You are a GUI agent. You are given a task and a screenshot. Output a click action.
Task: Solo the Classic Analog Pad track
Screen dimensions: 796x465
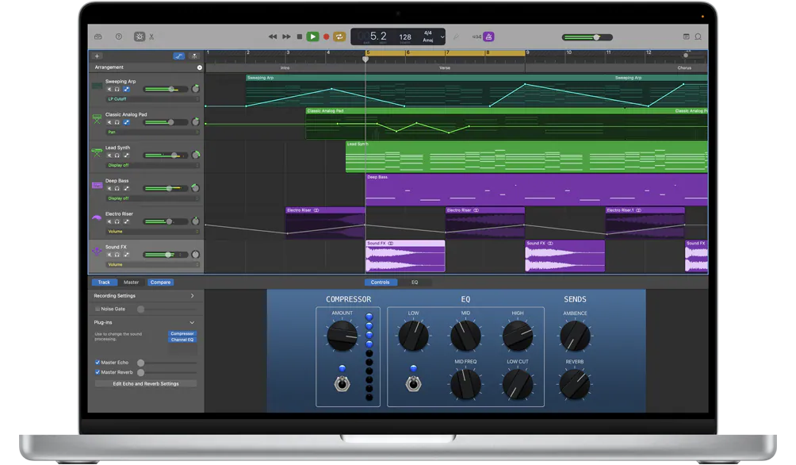point(117,122)
